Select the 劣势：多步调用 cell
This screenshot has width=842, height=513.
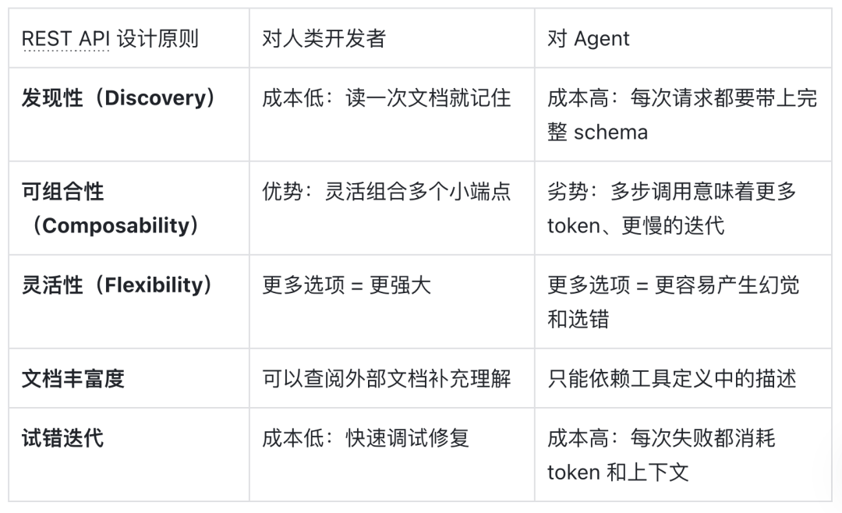click(670, 208)
